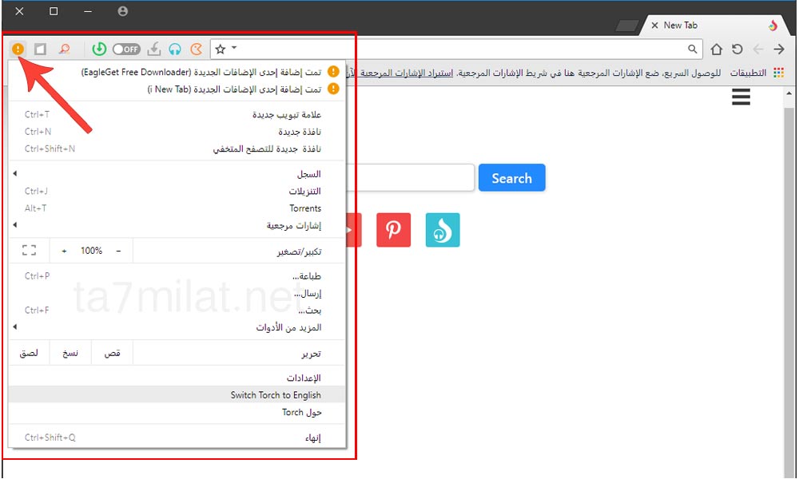
Task: Select the New Tab tab
Action: 714,25
